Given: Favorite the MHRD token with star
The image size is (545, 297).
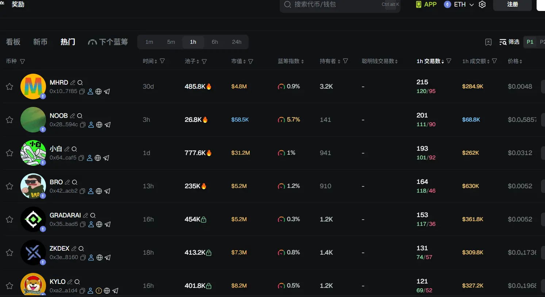Looking at the screenshot, I should (9, 86).
